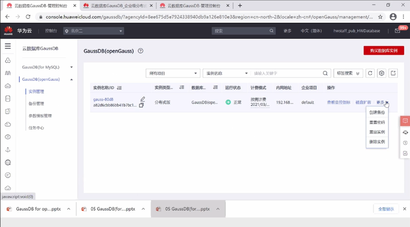Open the gauss-80d8 instance link

pos(103,99)
